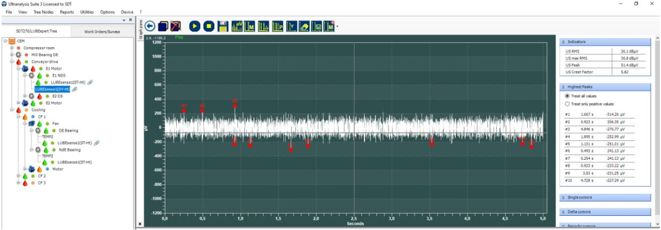
Task: Switch to the Work Orders/Surveys tab
Action: pos(102,32)
